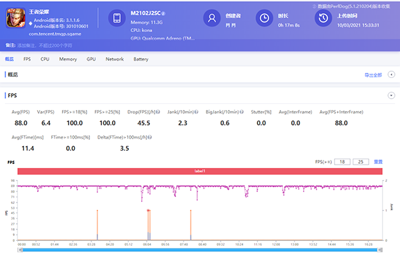
Task: Click the PerfDog version info icon
Action: click(314, 7)
